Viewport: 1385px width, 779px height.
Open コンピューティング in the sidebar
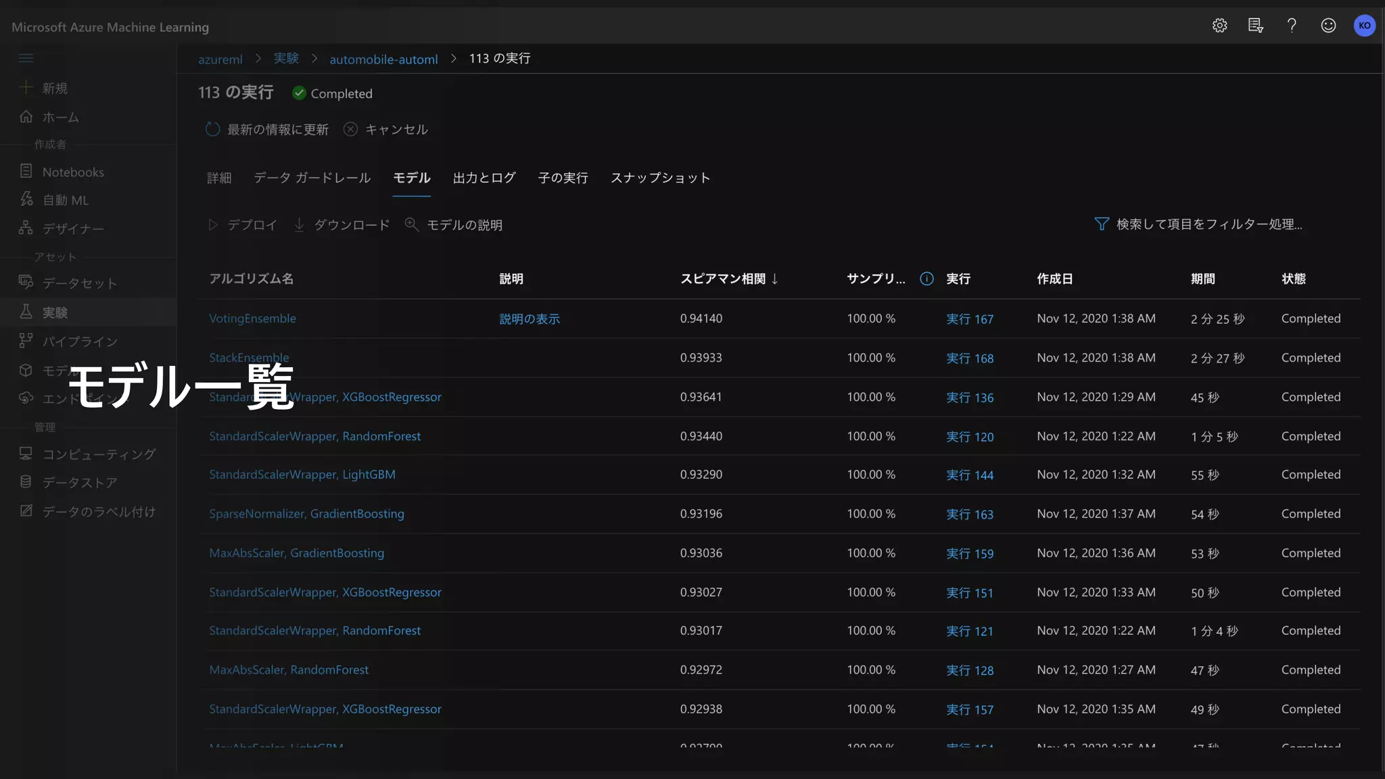click(99, 454)
